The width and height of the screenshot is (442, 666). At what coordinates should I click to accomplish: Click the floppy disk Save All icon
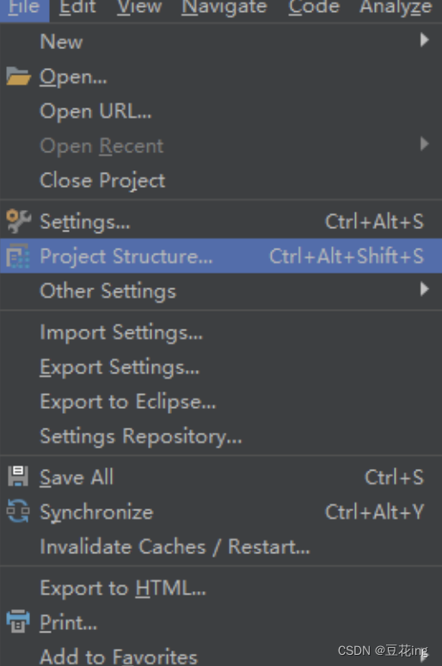click(18, 477)
